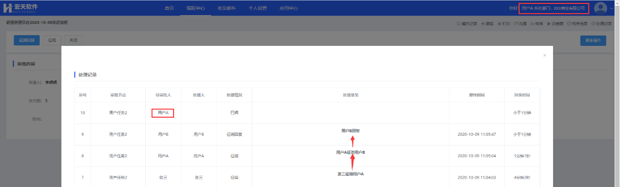Click the 跟踪 tracking icon
620x187 pixels.
[x=483, y=23]
